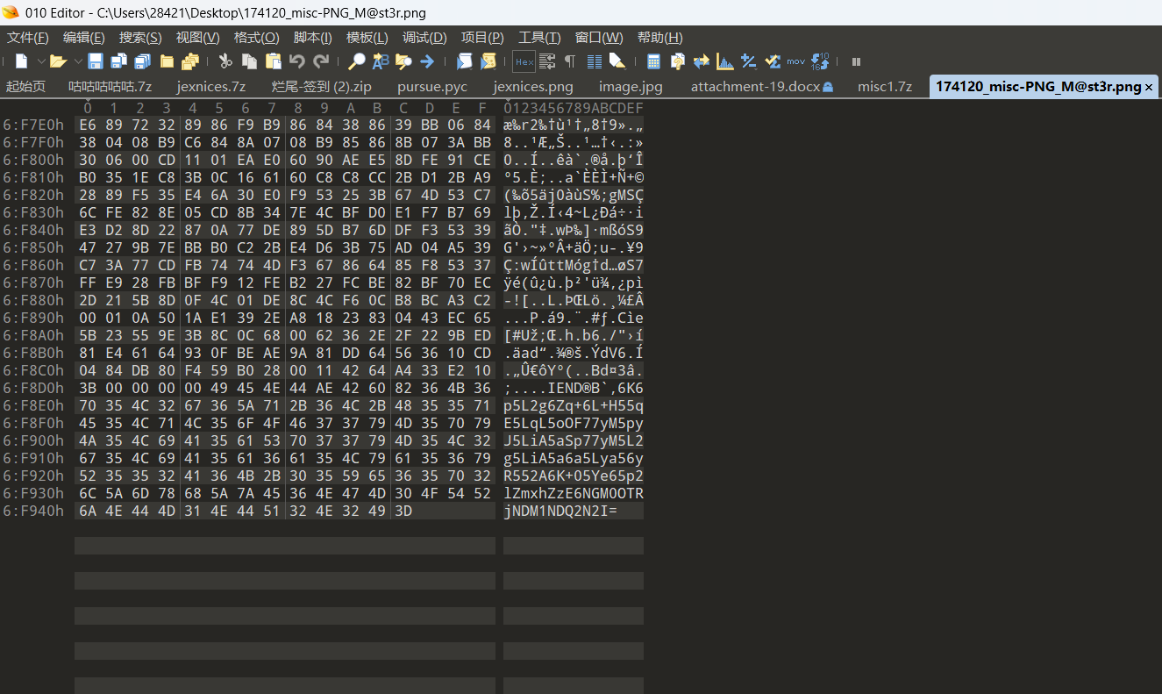Open the 帮助(H) menu
1162x694 pixels.
(x=659, y=38)
